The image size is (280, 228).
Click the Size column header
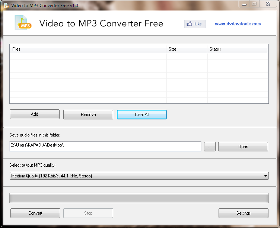coord(187,49)
